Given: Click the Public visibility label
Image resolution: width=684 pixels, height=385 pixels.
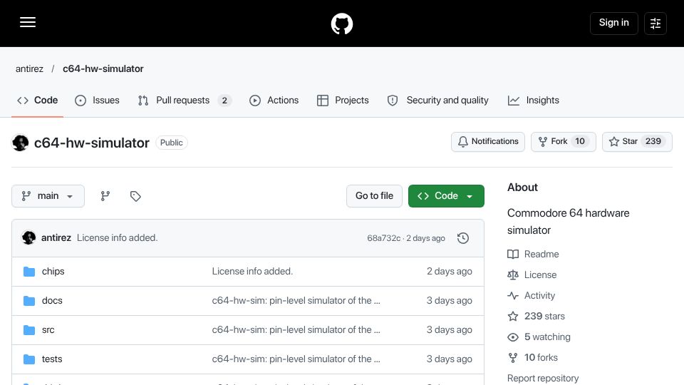Looking at the screenshot, I should coord(172,143).
